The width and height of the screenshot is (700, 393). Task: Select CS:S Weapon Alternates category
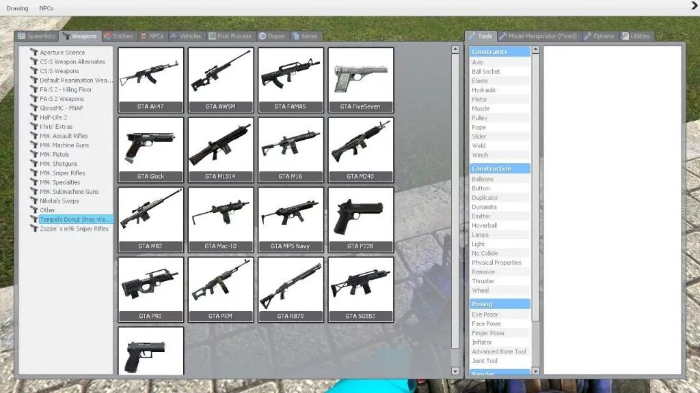tap(72, 61)
